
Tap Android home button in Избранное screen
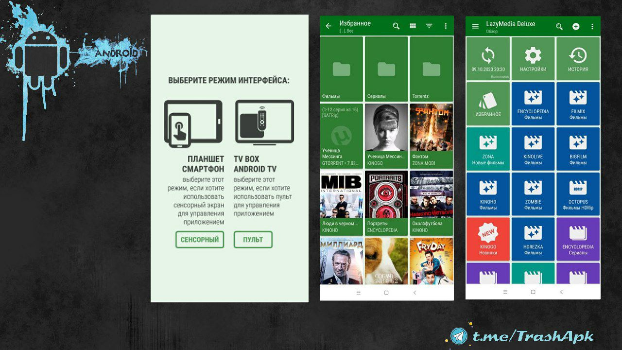point(386,293)
